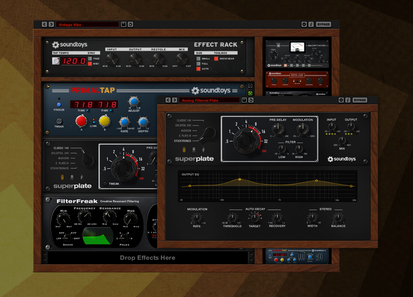
Task: Go to previous preset in SuperPlate window
Action: pyautogui.click(x=168, y=100)
